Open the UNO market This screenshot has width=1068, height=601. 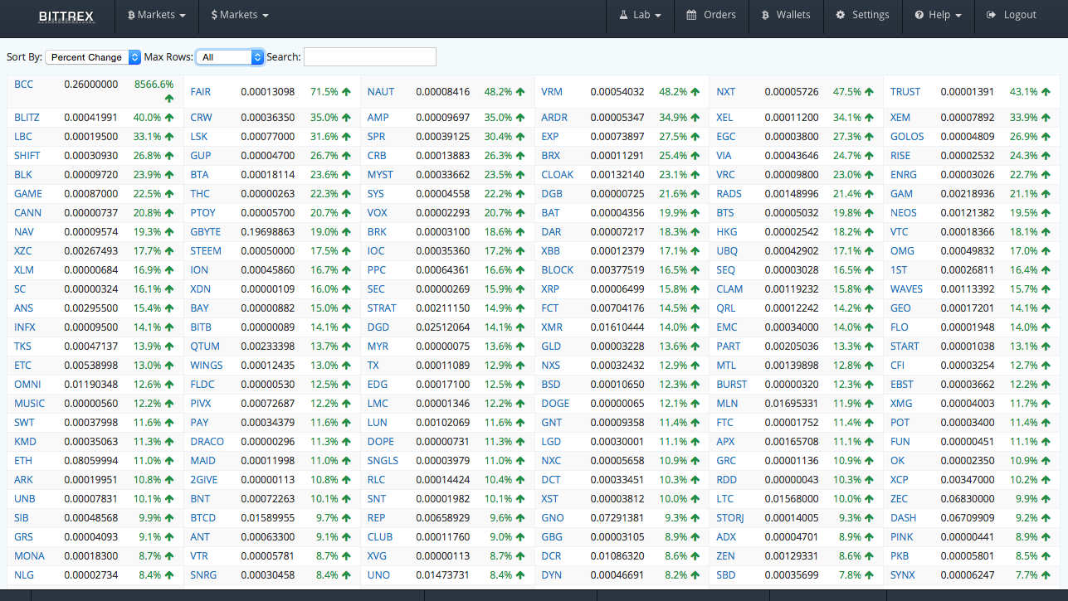point(378,575)
